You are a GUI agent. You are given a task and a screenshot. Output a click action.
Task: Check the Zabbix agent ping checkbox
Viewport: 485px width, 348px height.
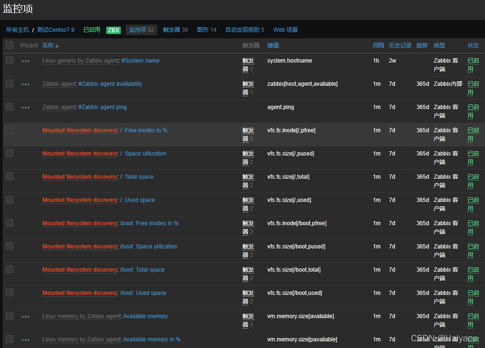pyautogui.click(x=9, y=107)
